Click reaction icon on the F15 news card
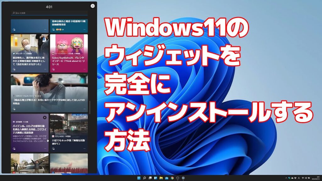The height and width of the screenshot is (181, 322). click(x=53, y=30)
